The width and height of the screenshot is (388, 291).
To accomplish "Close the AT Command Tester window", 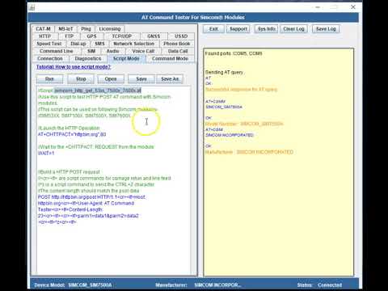I will 353,7.
